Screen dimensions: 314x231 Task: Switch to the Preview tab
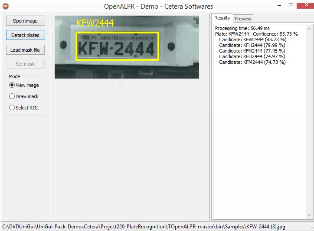(243, 19)
